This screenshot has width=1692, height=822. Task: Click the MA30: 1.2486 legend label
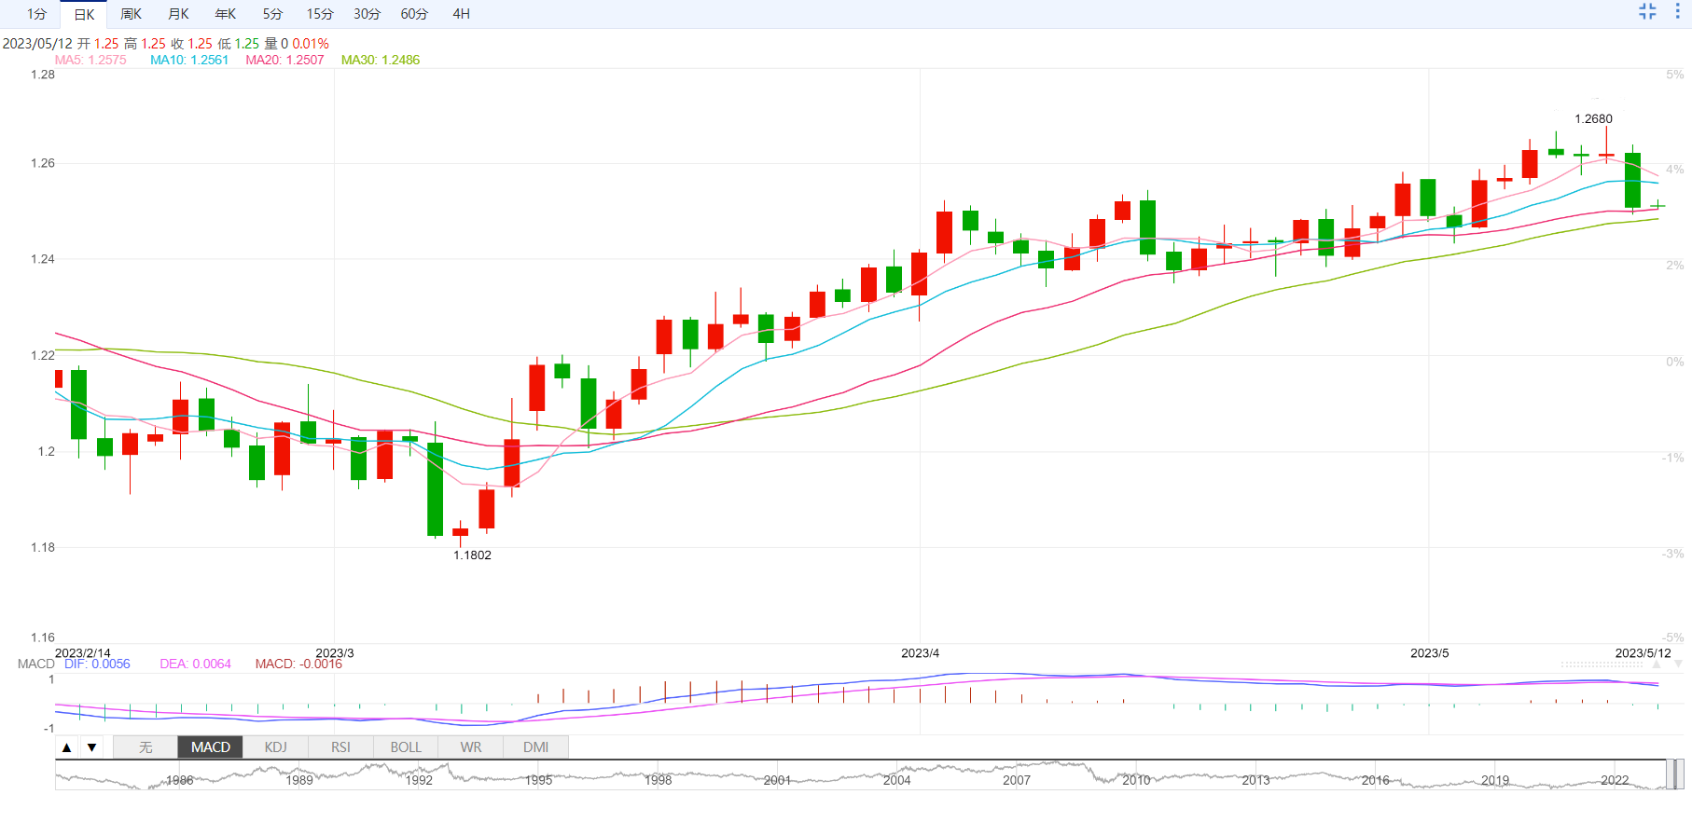[x=381, y=60]
